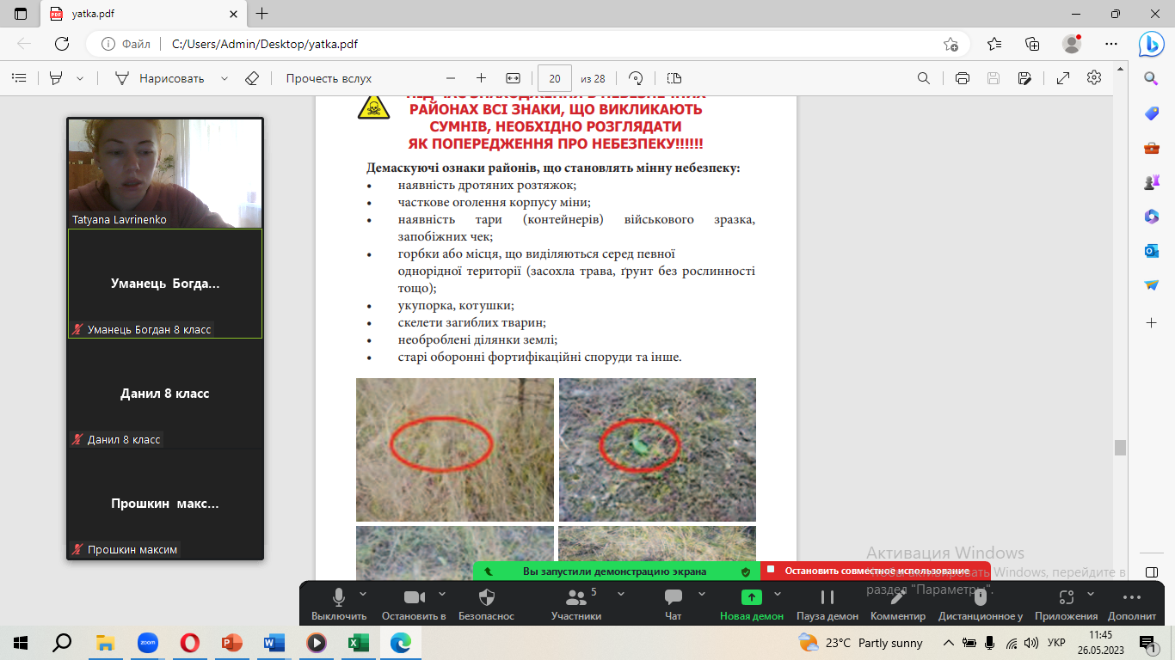This screenshot has width=1175, height=660.
Task: Open the tab actions menu icon
Action: pyautogui.click(x=21, y=14)
